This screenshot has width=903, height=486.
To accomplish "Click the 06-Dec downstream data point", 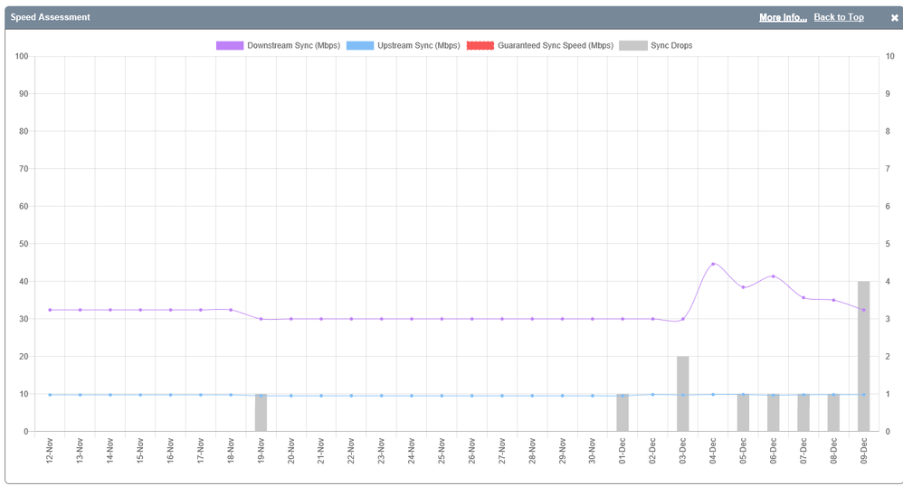I will (773, 276).
